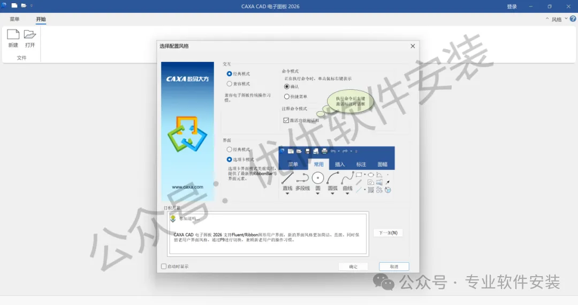578x305 pixels.
Task: Click the CAXA 数码大方 logo banner
Action: click(187, 131)
